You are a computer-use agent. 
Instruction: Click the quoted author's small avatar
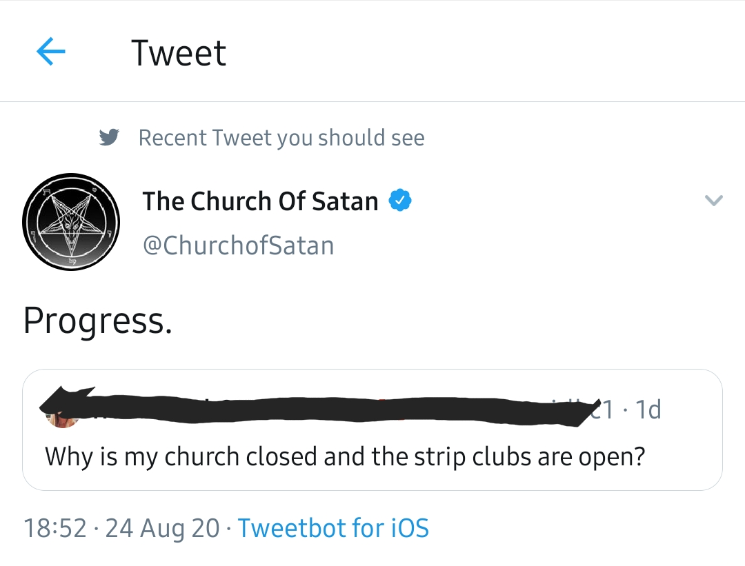pos(54,416)
